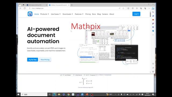Image resolution: width=172 pixels, height=97 pixels.
Task: Open the sidebar Tools briefcase icon
Action: click(153, 20)
